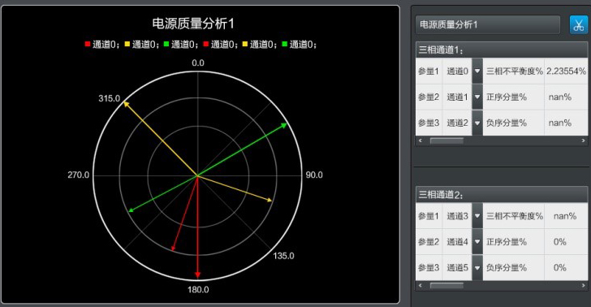Click the first yellow legend marker
This screenshot has width=591, height=307.
coord(127,44)
